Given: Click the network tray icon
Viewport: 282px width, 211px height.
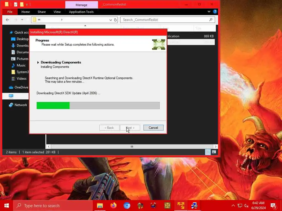Looking at the screenshot, I should click(240, 206).
